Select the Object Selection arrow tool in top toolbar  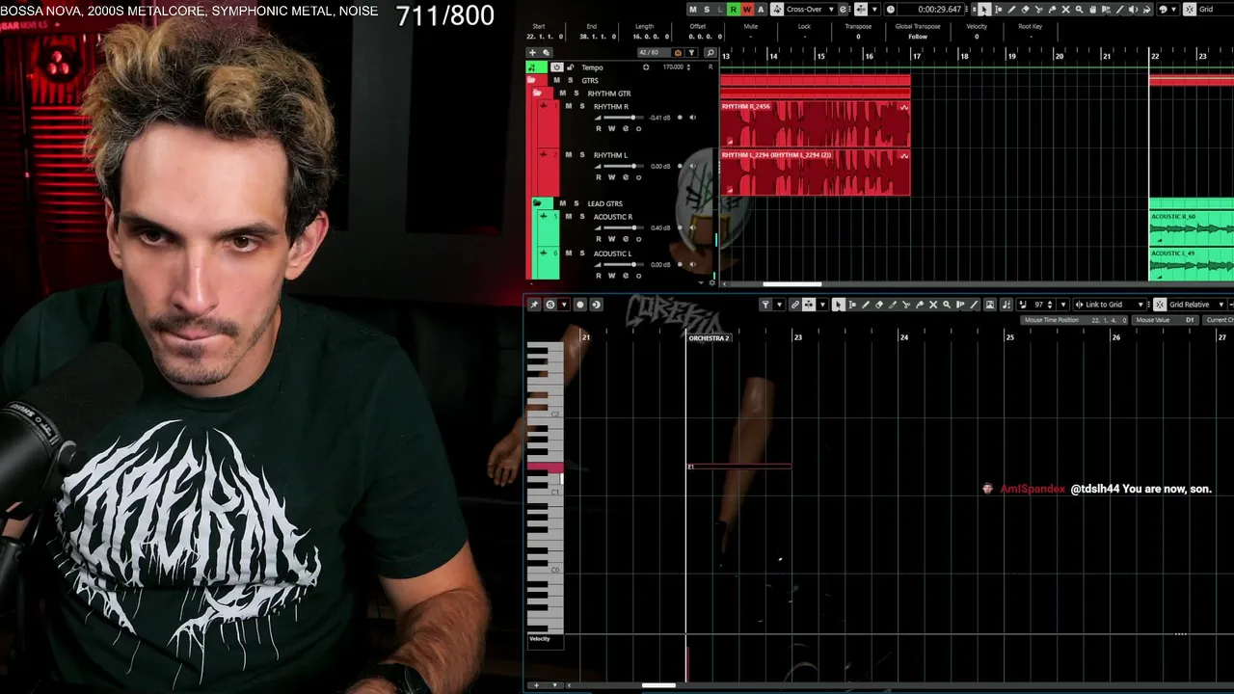984,10
